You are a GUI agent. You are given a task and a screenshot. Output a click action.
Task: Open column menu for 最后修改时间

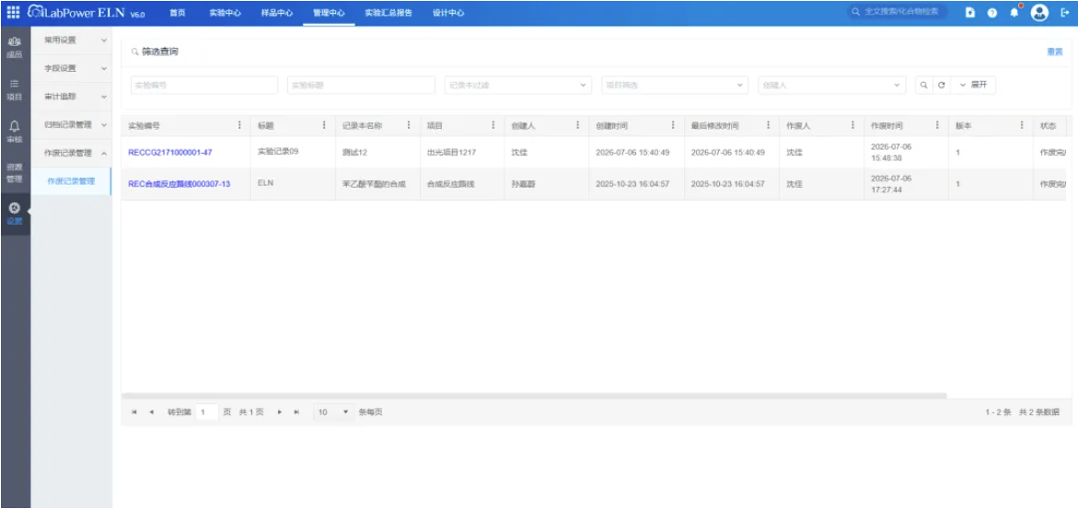(x=768, y=125)
